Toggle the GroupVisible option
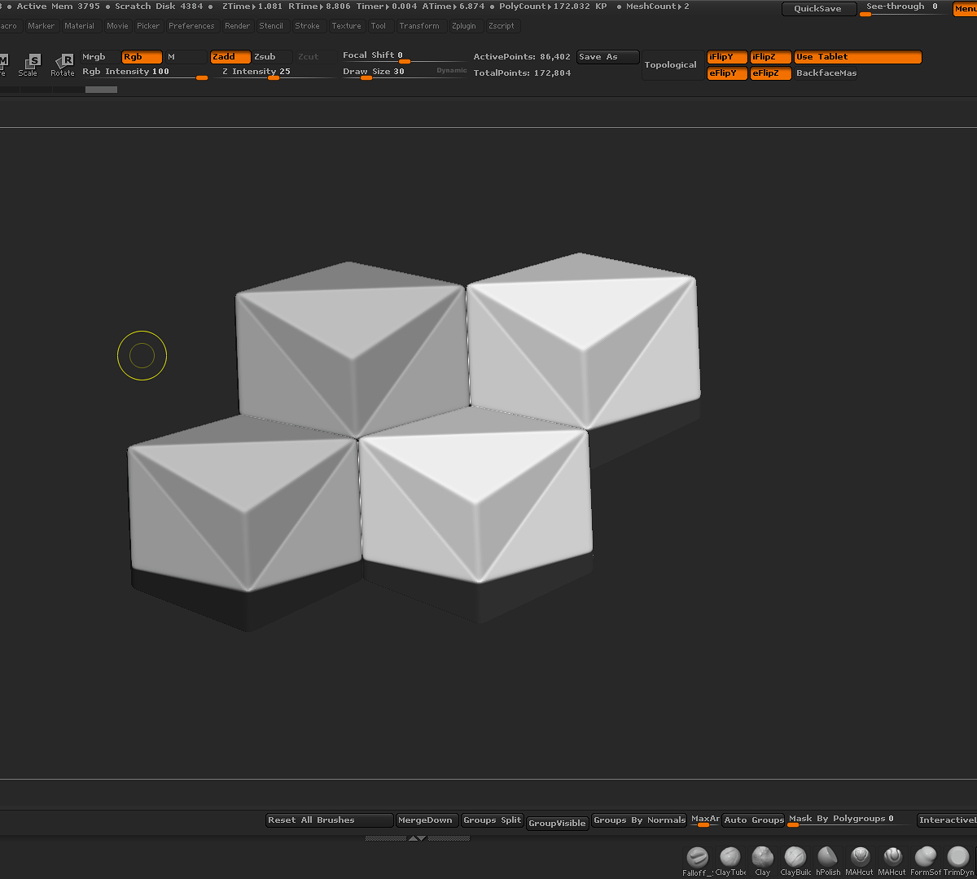977x879 pixels. [x=557, y=823]
